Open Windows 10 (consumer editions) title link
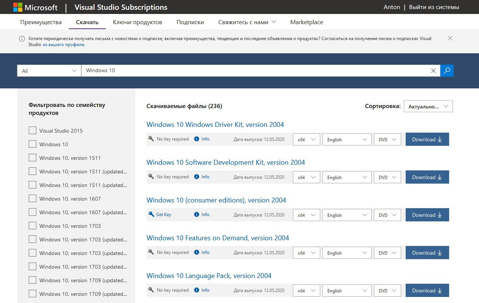 216,200
